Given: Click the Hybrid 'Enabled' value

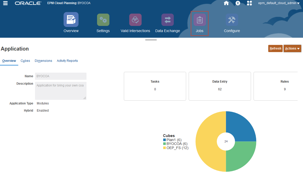Looking at the screenshot, I should point(43,111).
